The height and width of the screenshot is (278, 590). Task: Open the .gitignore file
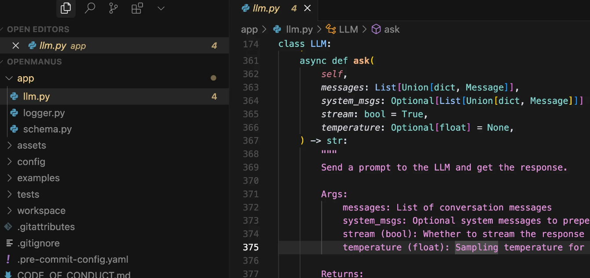click(39, 243)
